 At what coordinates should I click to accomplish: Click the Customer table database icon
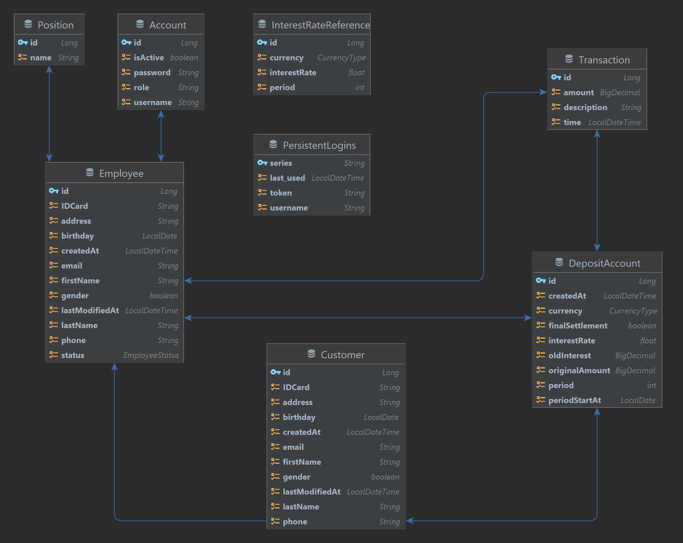(x=311, y=354)
